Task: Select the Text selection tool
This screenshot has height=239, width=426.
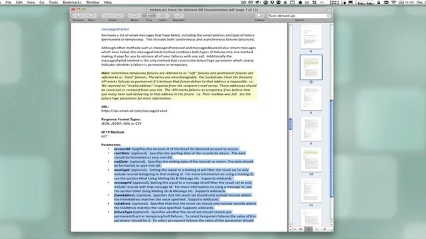Action: tap(148, 16)
